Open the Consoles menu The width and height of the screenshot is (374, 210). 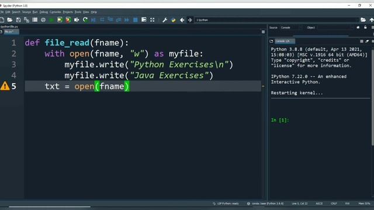pos(55,12)
